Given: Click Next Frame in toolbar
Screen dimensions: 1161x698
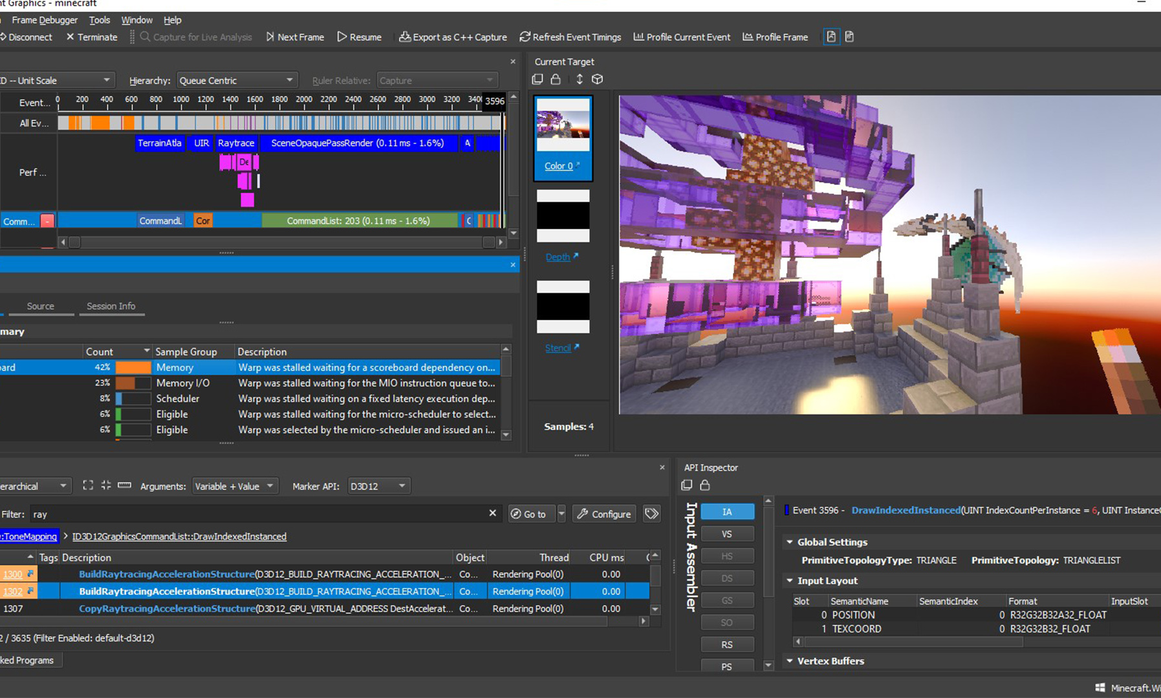Looking at the screenshot, I should (295, 37).
